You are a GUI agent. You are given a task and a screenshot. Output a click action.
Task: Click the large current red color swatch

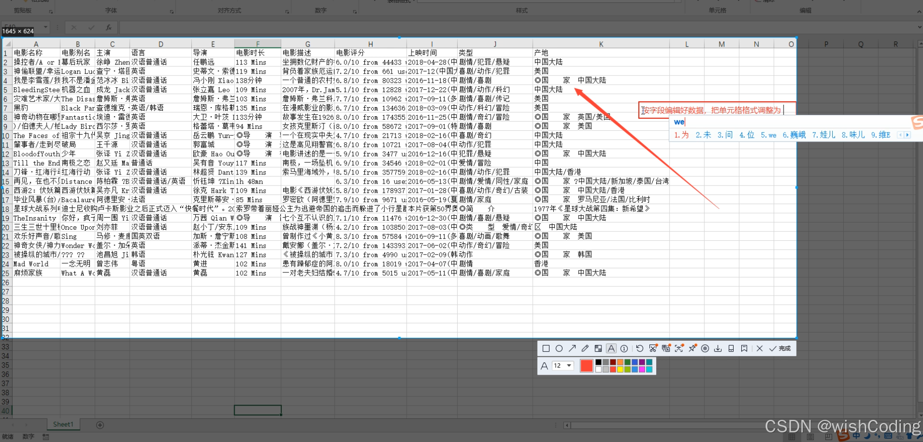coord(586,366)
